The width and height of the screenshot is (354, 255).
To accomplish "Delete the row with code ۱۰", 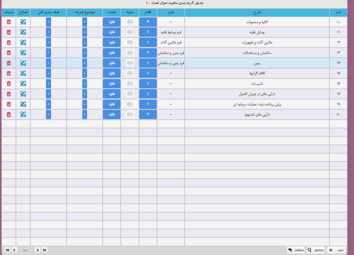I will click(9, 22).
